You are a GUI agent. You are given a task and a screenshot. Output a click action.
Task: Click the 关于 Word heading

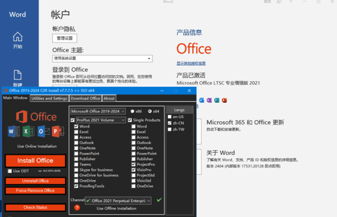(x=220, y=153)
